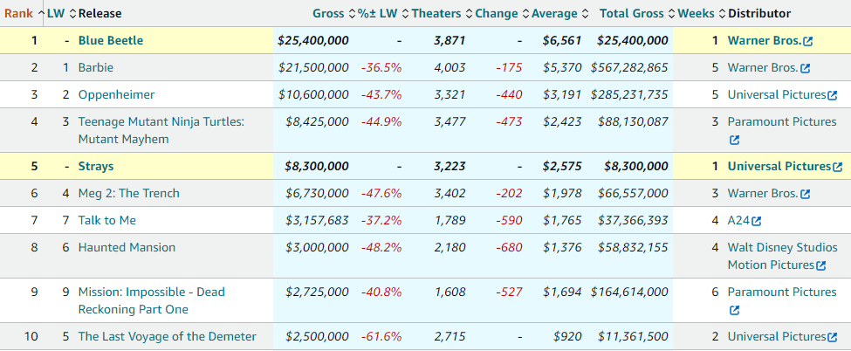Open external link icon beside Blue Beetle's Warner Bros.
Viewport: 851px width, 351px height.
point(808,41)
